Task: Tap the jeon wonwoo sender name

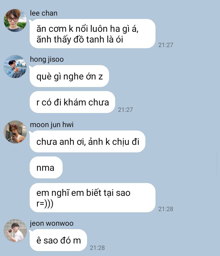Action: pos(52,223)
